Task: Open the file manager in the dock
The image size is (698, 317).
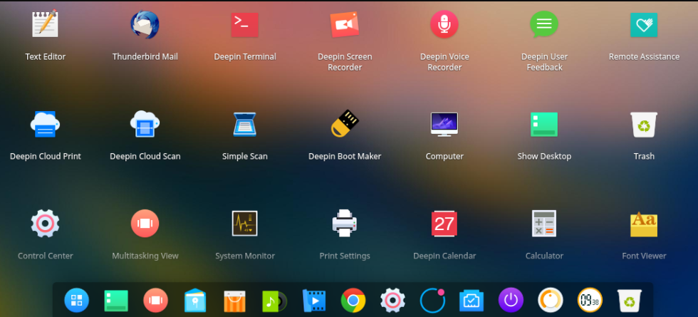Action: point(195,301)
